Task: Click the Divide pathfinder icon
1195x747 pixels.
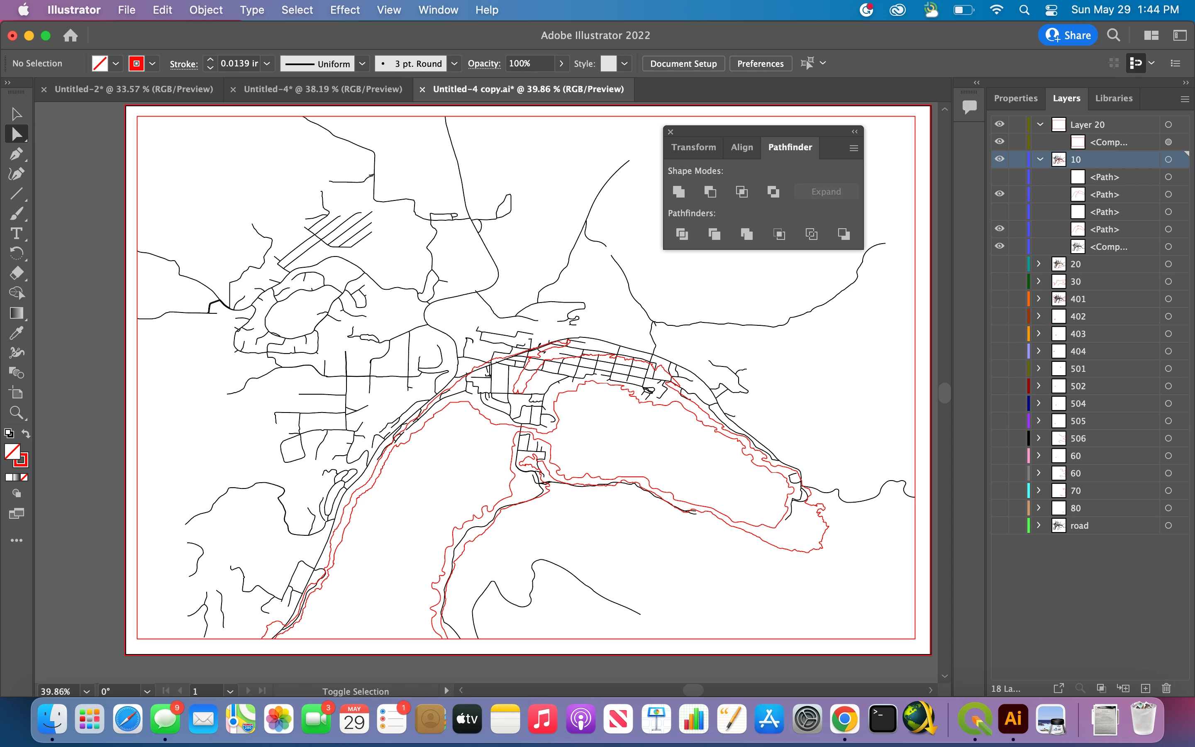Action: point(681,234)
